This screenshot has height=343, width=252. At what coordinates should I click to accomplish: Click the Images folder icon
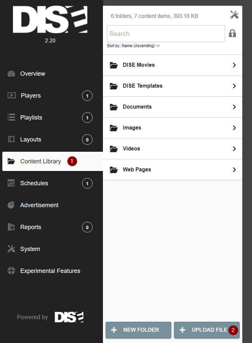114,128
